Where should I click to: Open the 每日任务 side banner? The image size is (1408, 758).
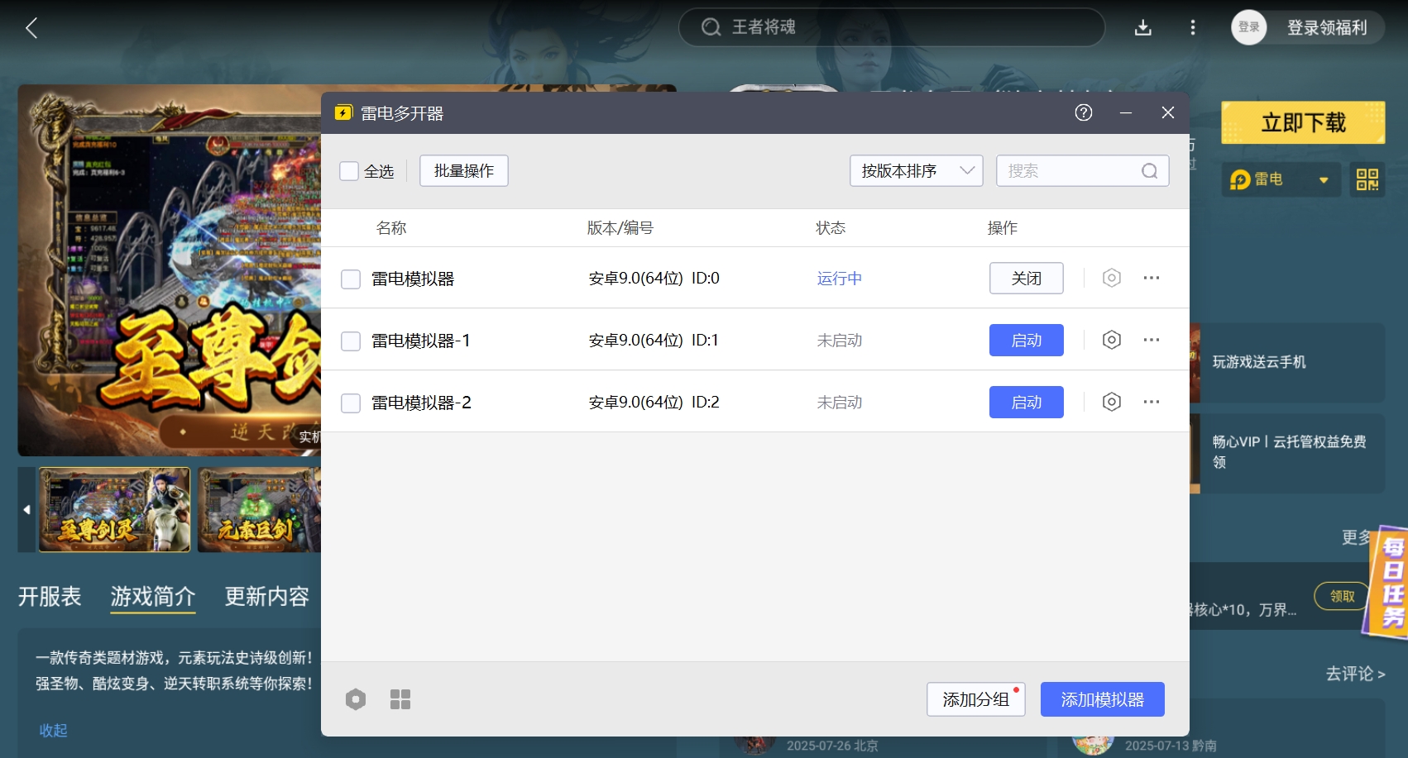tap(1388, 582)
